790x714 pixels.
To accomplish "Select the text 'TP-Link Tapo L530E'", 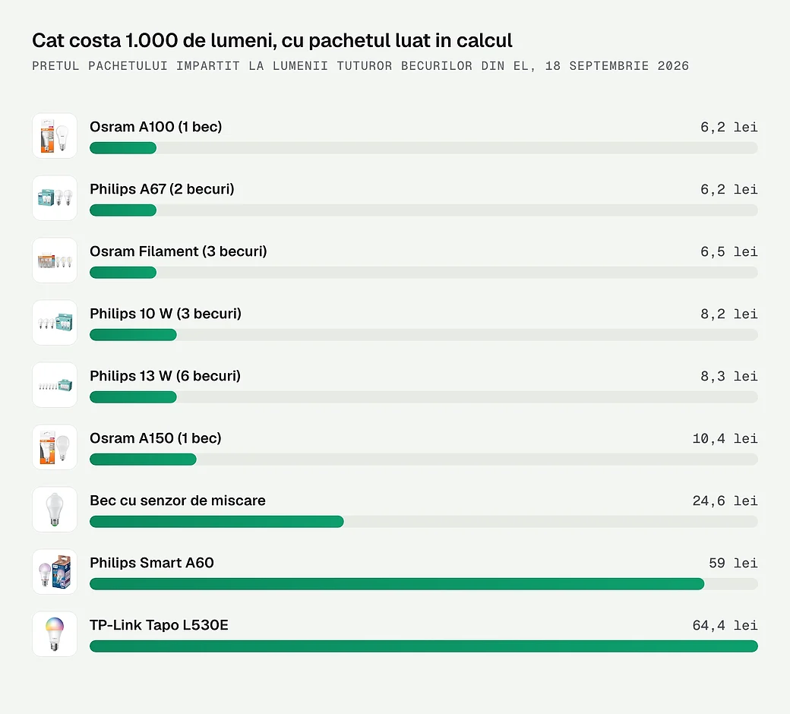I will tap(159, 625).
